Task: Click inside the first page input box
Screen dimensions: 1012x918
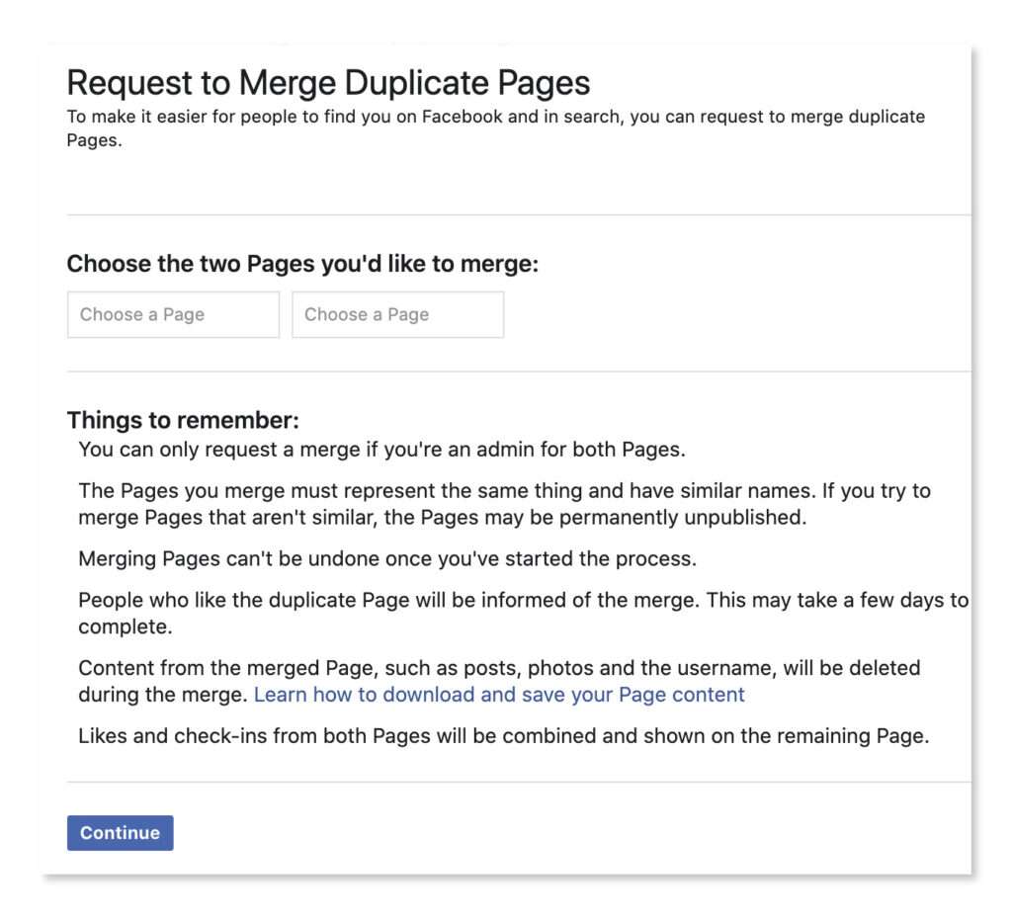Action: tap(173, 314)
